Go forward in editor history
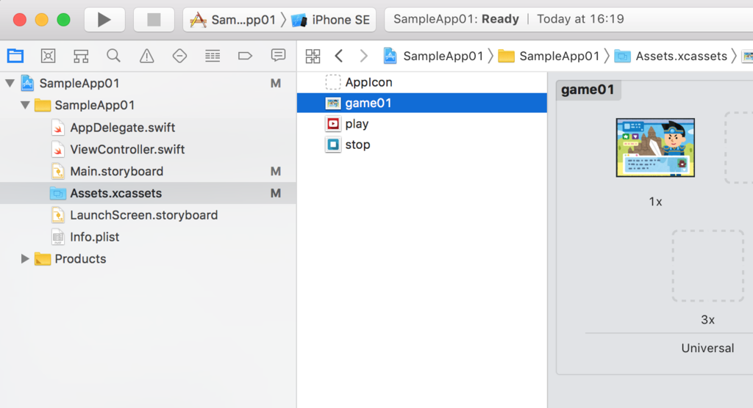753x408 pixels. (x=363, y=56)
